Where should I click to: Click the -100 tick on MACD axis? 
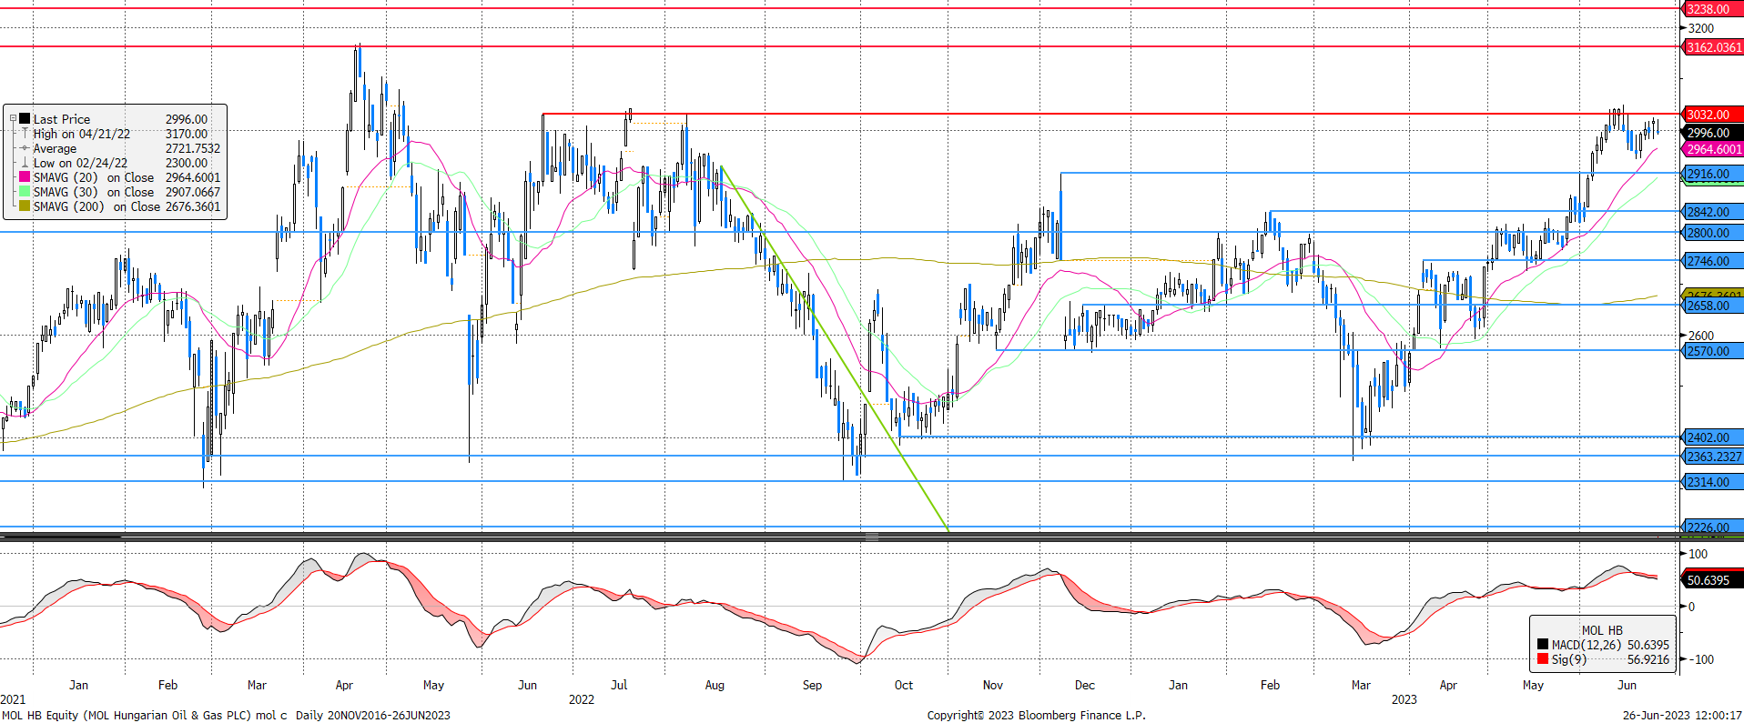coord(1700,659)
